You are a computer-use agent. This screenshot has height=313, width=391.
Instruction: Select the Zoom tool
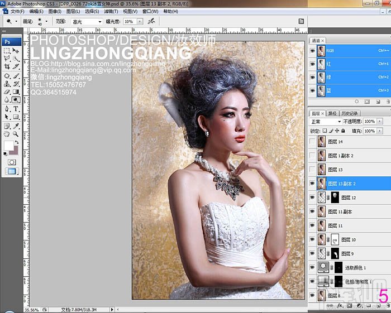click(16, 134)
